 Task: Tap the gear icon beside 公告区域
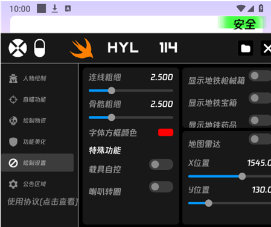(13, 184)
